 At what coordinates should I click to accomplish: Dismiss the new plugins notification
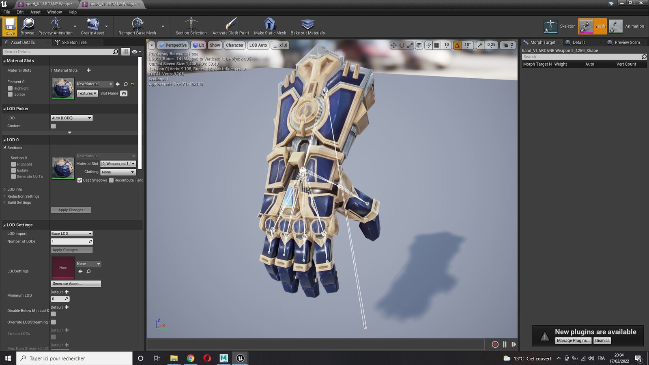602,341
